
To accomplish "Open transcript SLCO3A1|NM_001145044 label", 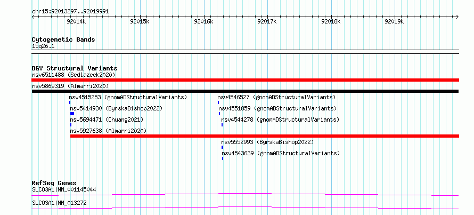I will pos(64,189).
